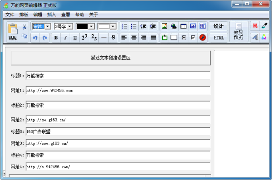Screen dimensions: 272x180
Task: Open the font name dropdown (宋体)
Action: click(48, 27)
